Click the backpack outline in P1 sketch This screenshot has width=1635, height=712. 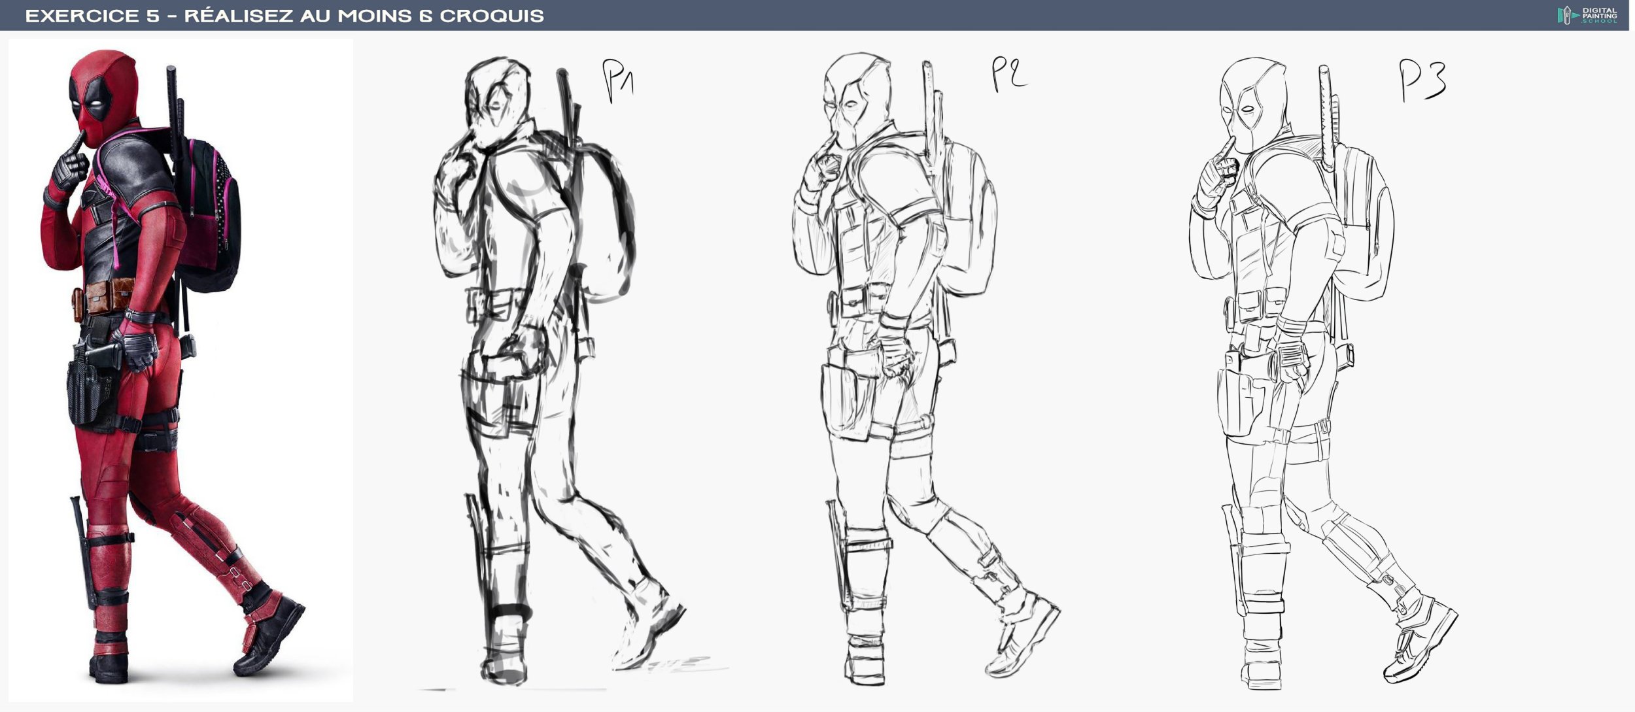coord(605,222)
